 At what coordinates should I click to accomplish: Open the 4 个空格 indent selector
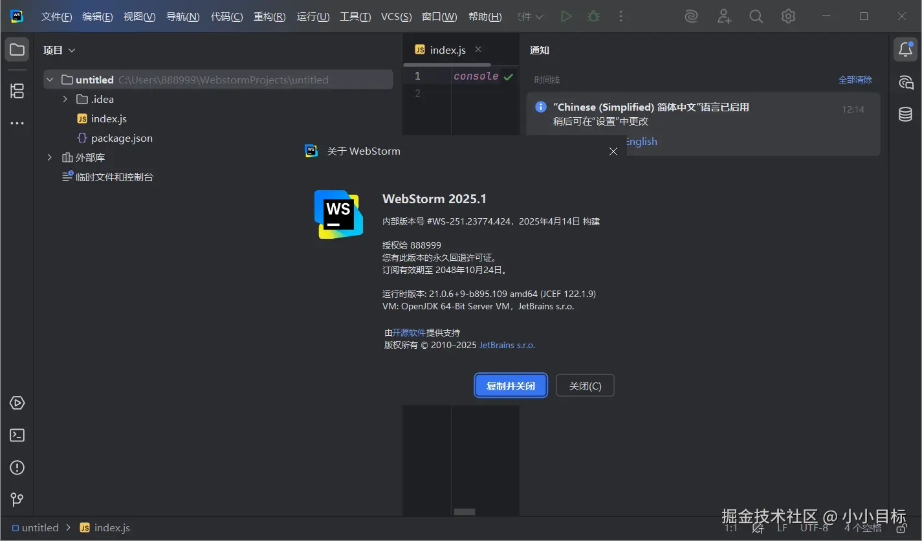[862, 528]
